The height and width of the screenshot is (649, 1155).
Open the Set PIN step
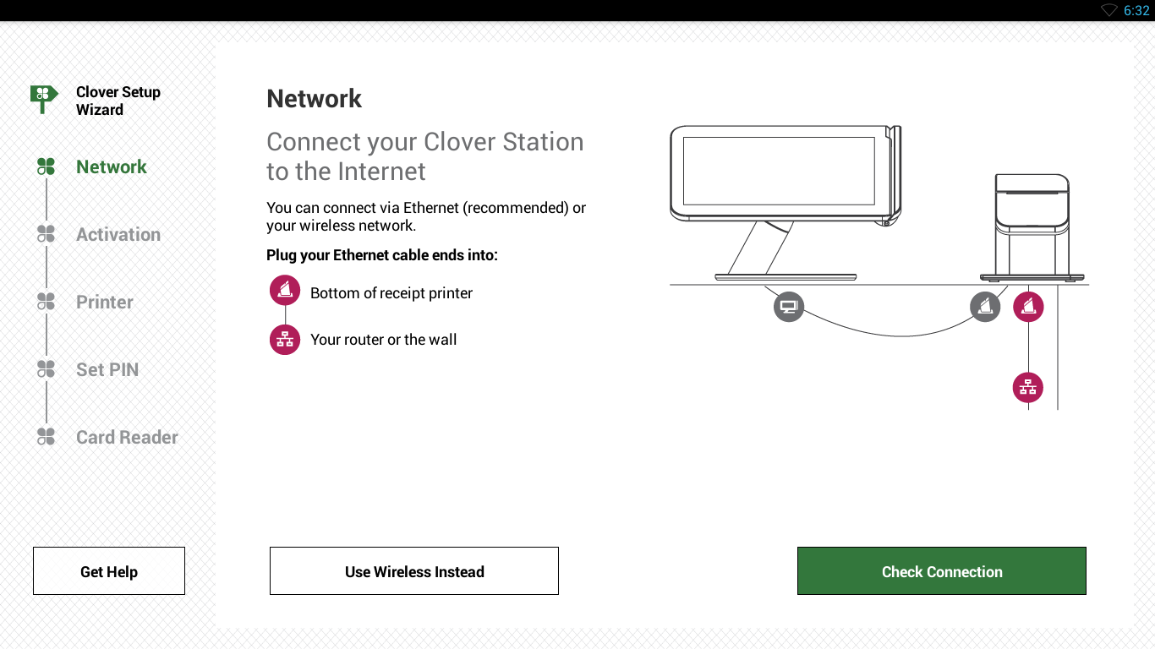[107, 370]
